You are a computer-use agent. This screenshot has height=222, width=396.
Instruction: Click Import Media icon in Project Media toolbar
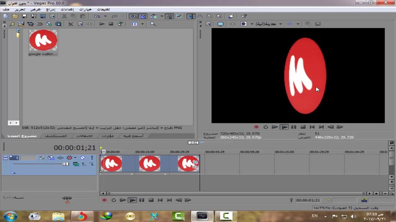coord(21,24)
